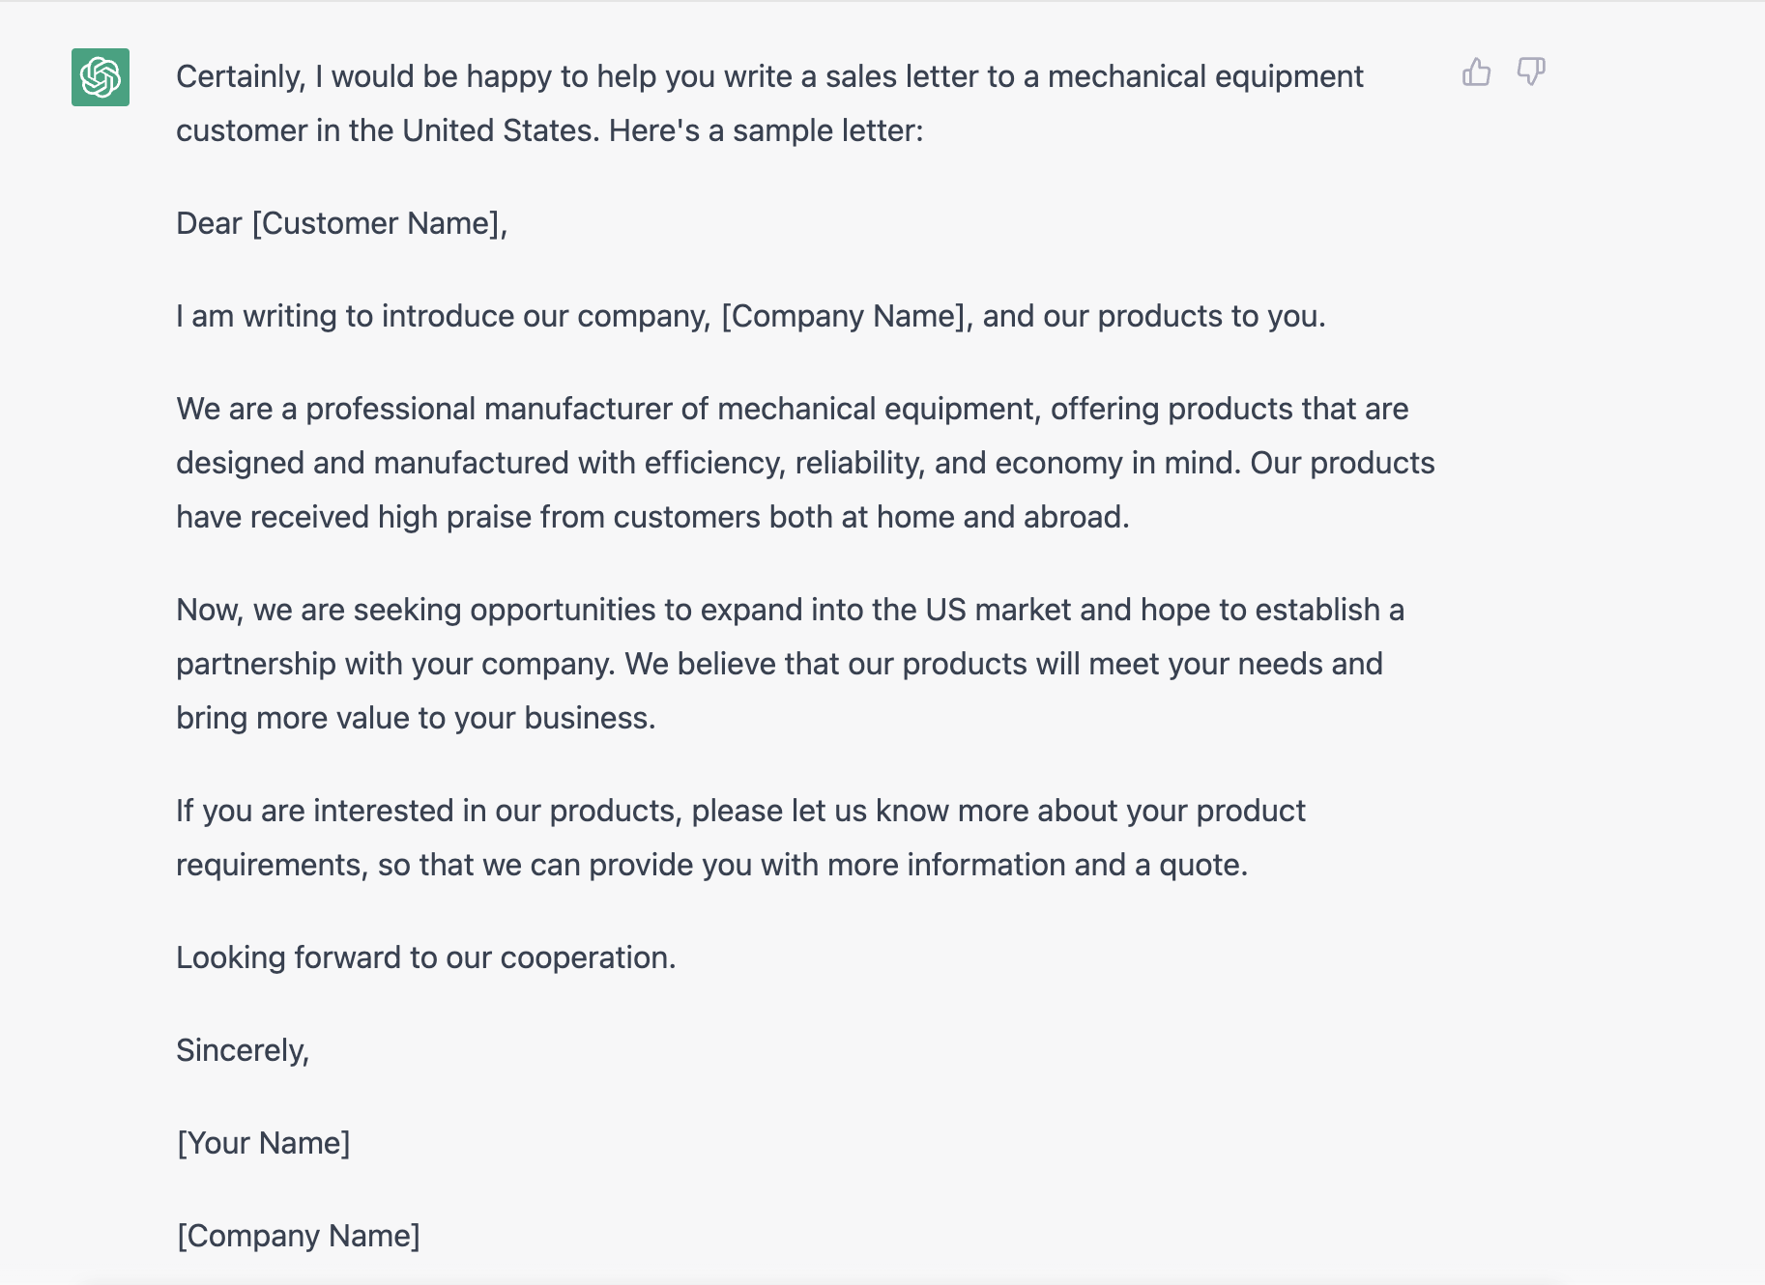This screenshot has height=1285, width=1765.
Task: Click 'requirements, so that we can provide' line
Action: (712, 865)
